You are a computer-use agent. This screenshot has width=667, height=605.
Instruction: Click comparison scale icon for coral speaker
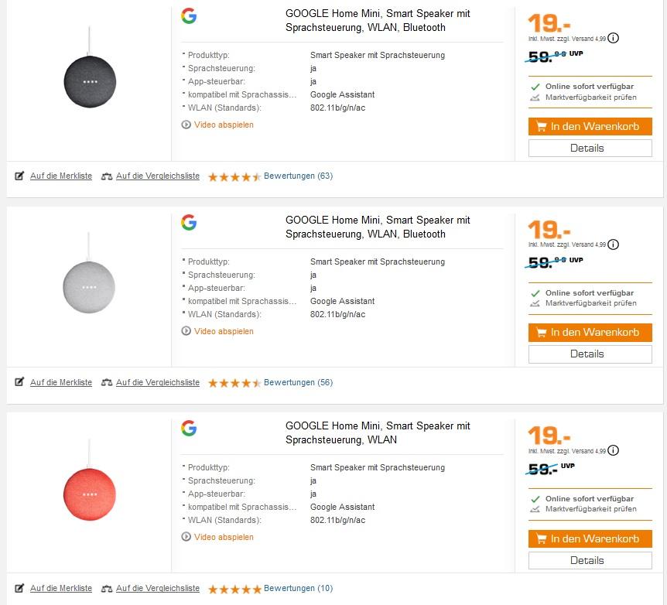[x=107, y=588]
